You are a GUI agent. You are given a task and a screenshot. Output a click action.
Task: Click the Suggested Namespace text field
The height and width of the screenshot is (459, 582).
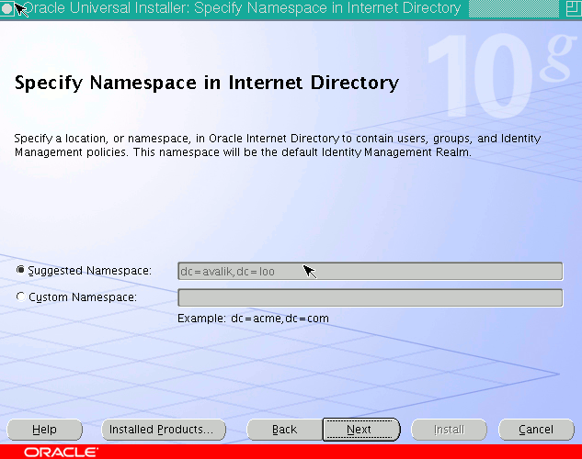click(370, 271)
